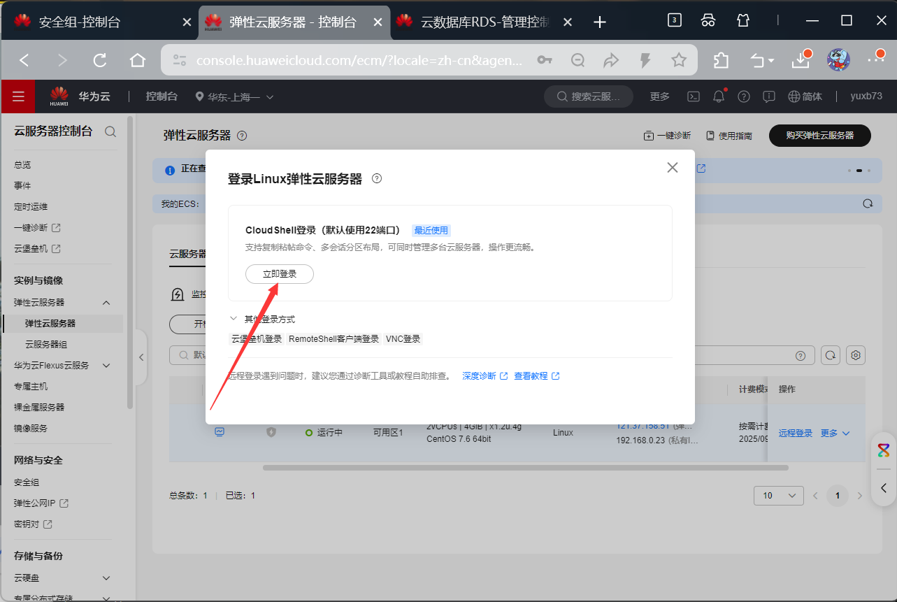The image size is (897, 602).
Task: Open 镜像服务 in sidebar
Action: (31, 429)
